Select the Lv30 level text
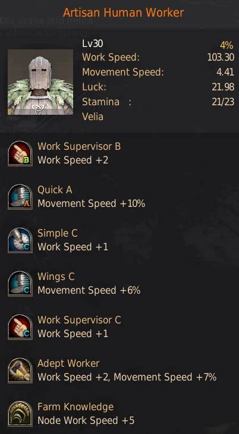 point(93,43)
